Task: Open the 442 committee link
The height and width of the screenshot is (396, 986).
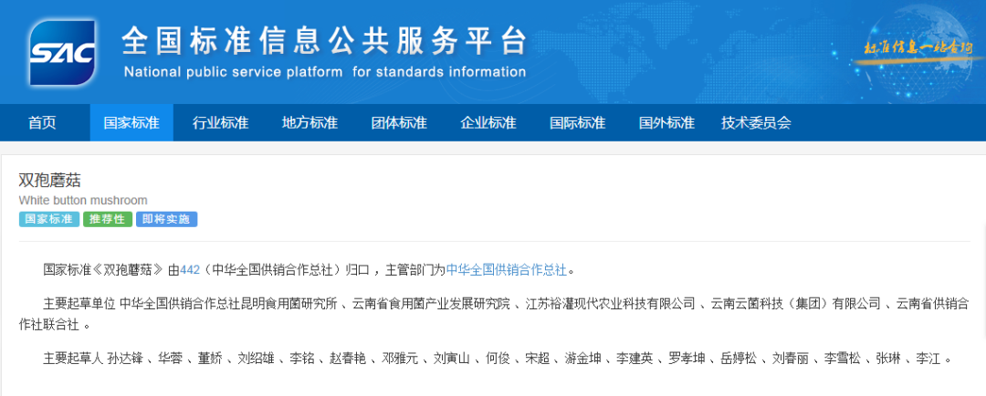Action: click(x=190, y=269)
